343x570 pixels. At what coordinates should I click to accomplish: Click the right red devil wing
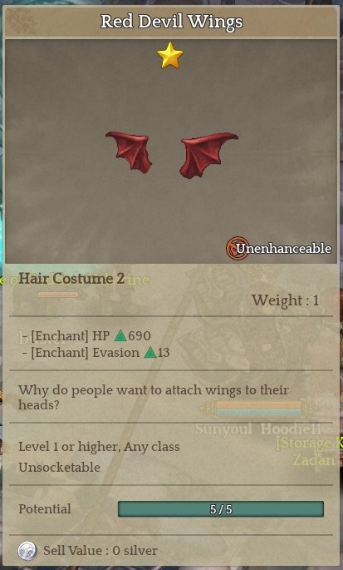pyautogui.click(x=208, y=155)
